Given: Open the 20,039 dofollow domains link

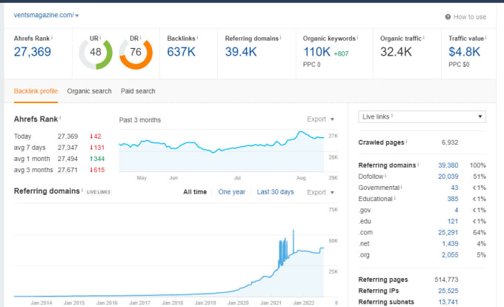Looking at the screenshot, I should [x=448, y=176].
